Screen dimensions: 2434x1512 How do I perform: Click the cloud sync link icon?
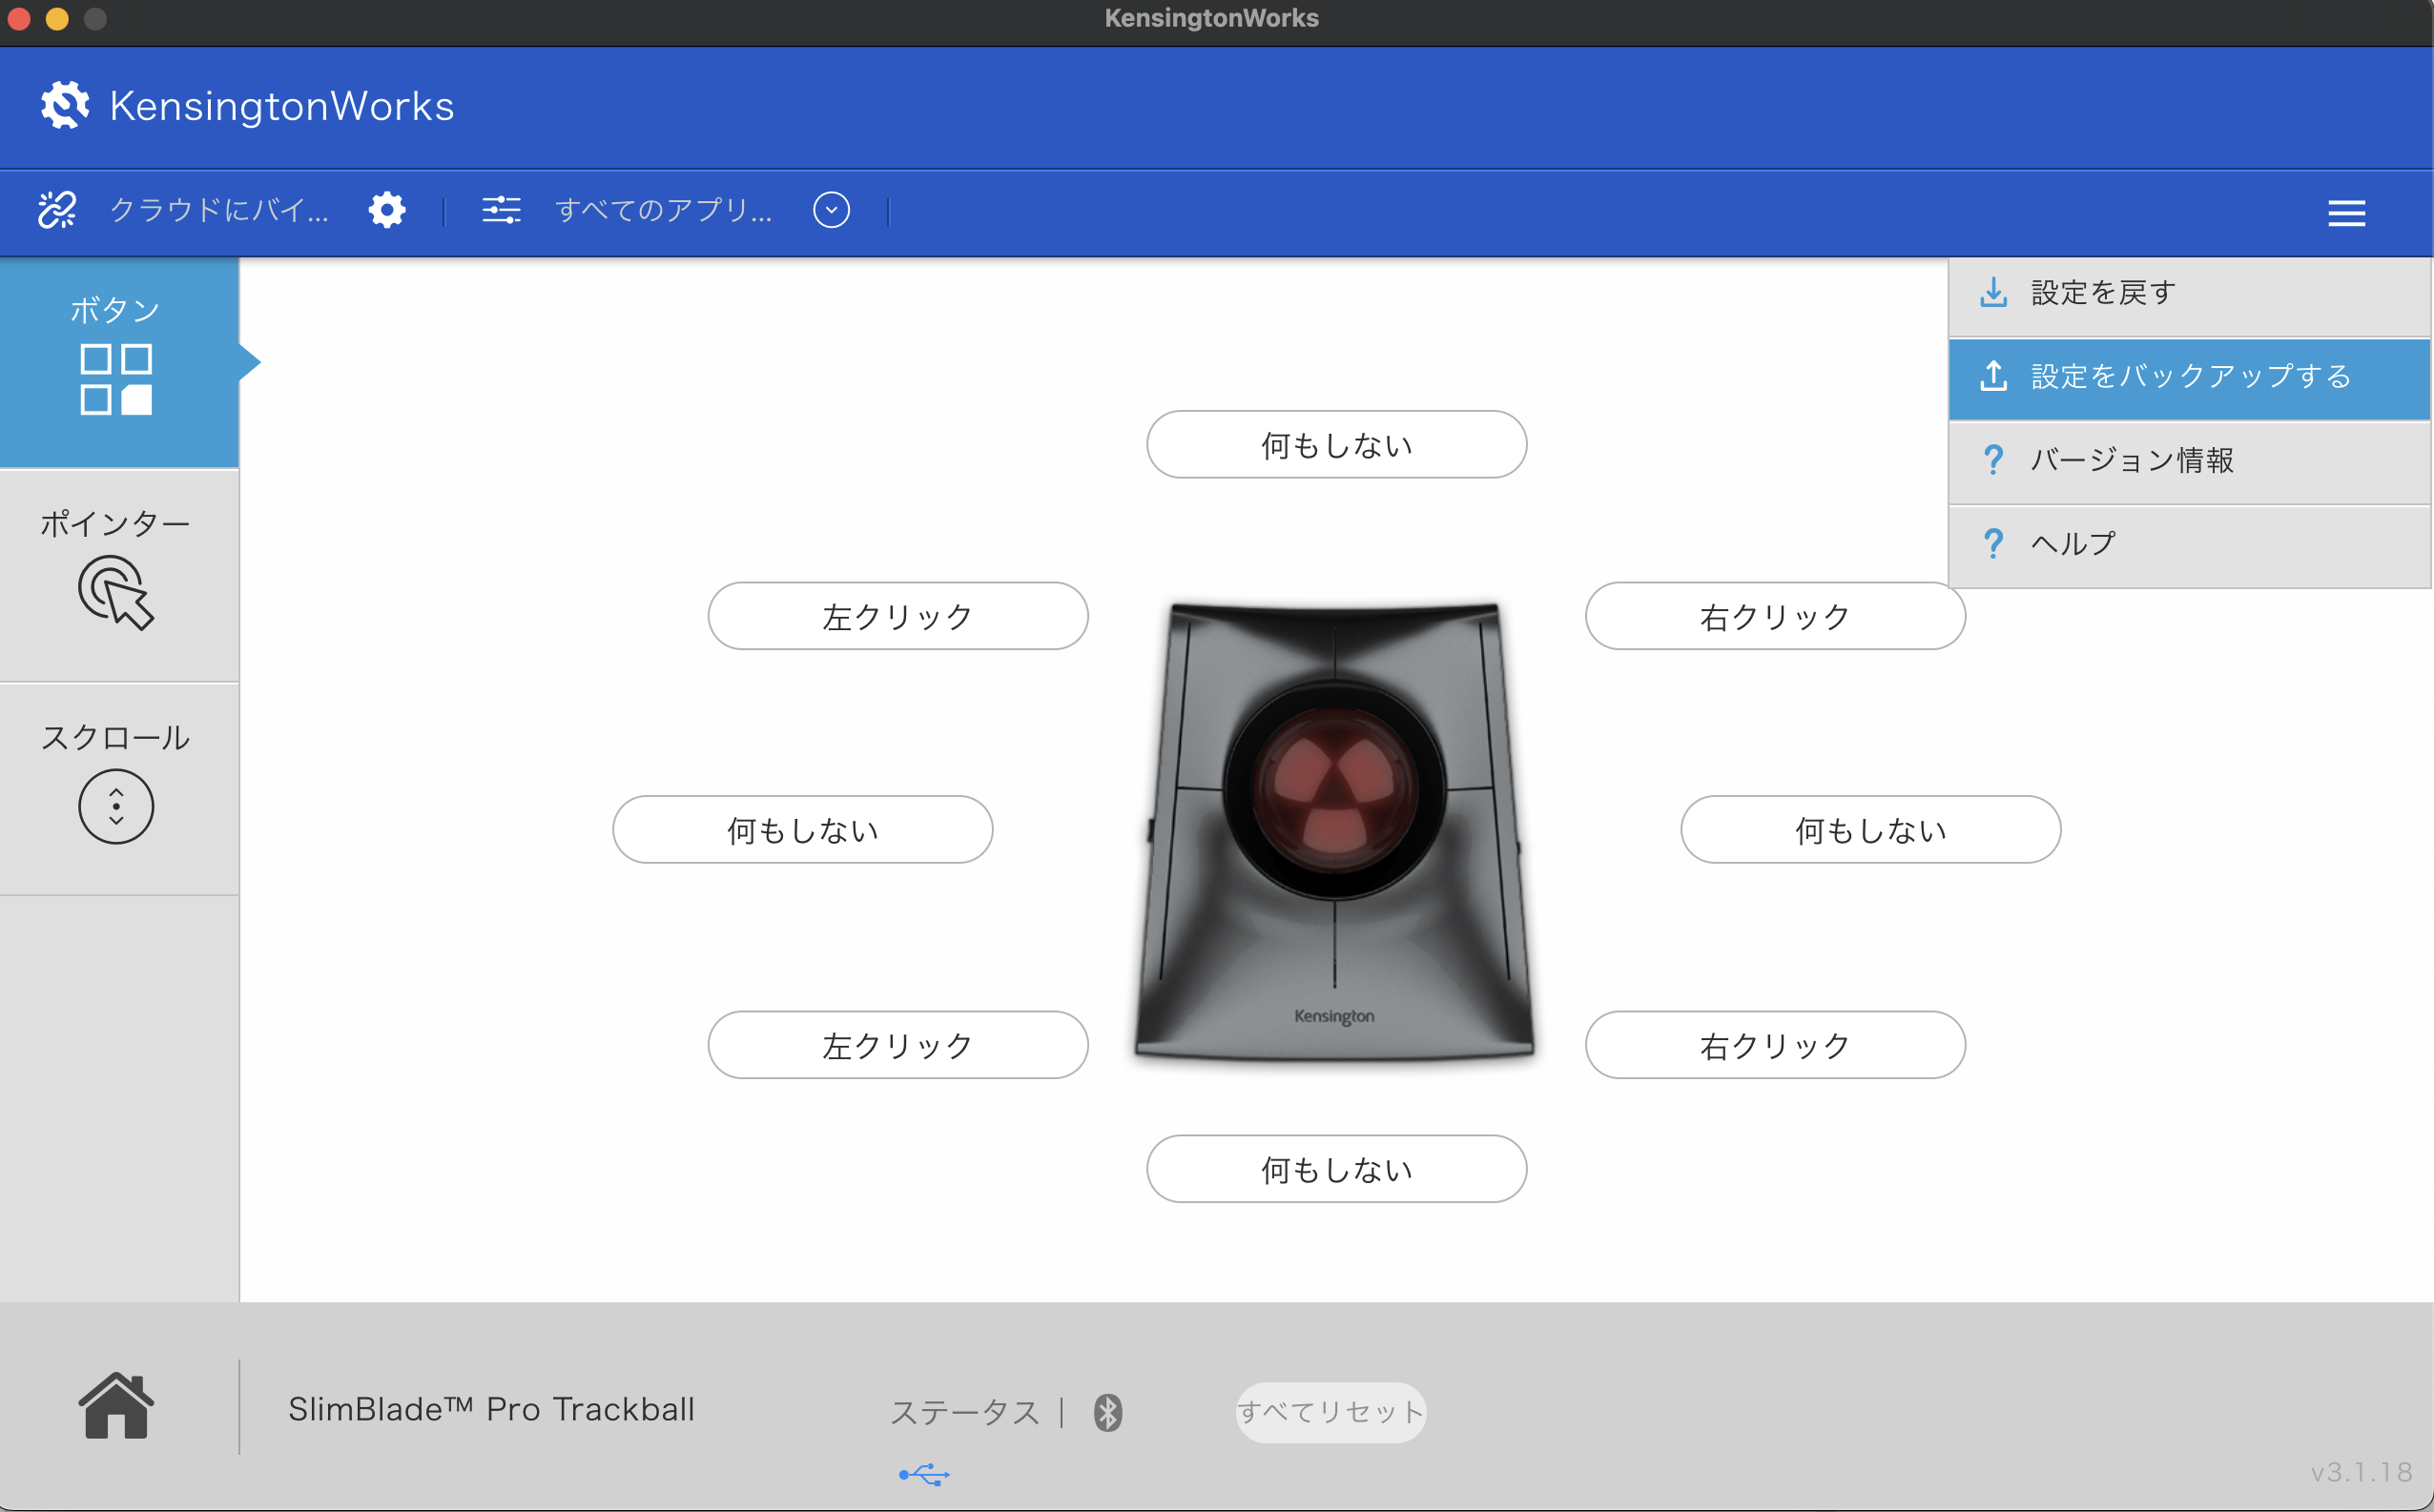click(57, 210)
